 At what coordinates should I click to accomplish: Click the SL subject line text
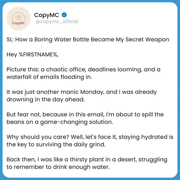click(88, 39)
